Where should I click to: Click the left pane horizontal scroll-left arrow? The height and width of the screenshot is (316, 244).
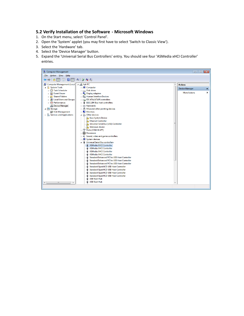(x=45, y=183)
